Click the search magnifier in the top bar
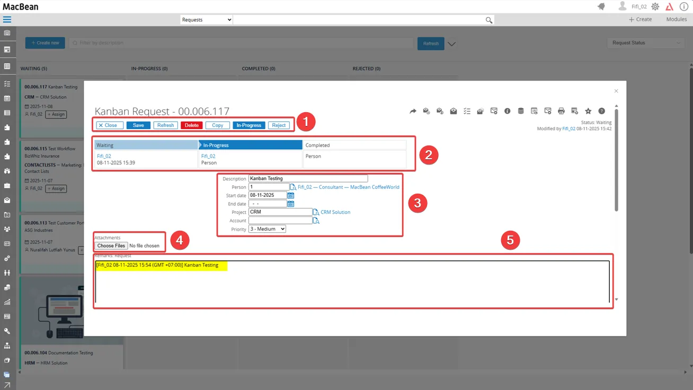The height and width of the screenshot is (390, 693). (x=488, y=19)
